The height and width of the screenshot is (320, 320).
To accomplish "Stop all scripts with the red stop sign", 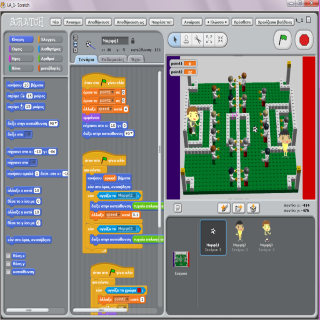I will (x=304, y=40).
